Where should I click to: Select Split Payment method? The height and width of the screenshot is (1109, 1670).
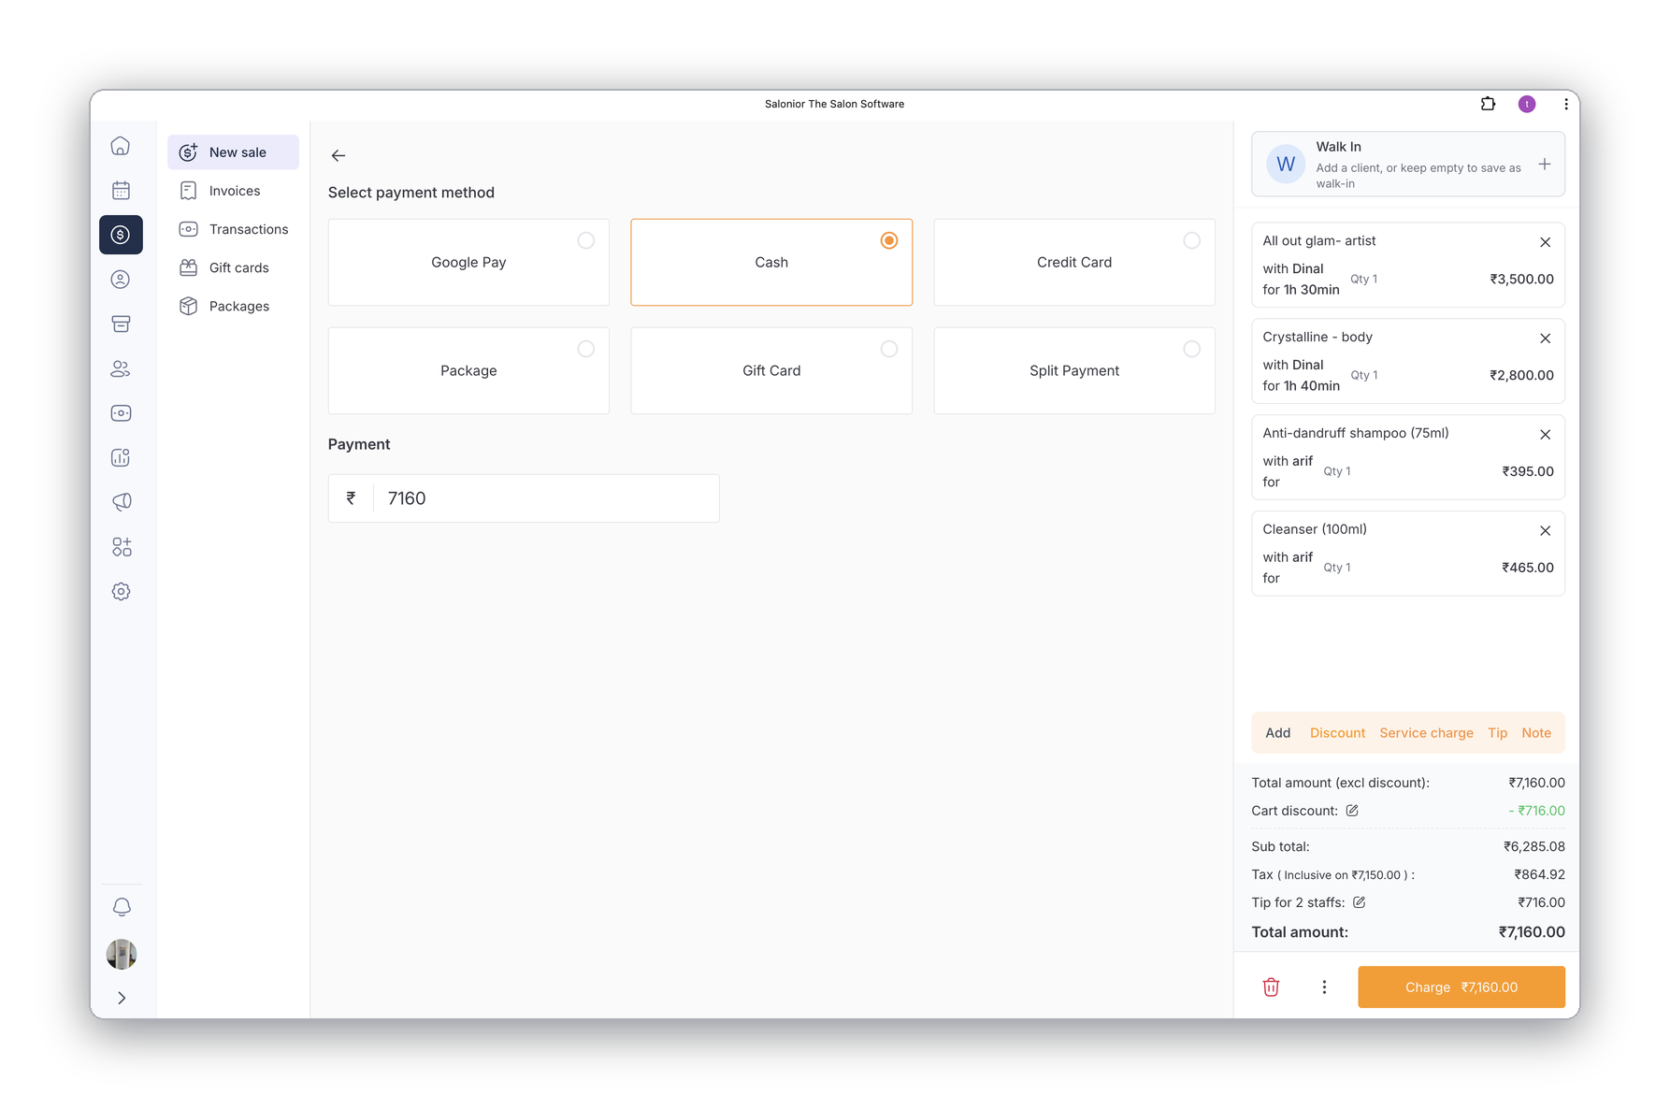point(1074,371)
